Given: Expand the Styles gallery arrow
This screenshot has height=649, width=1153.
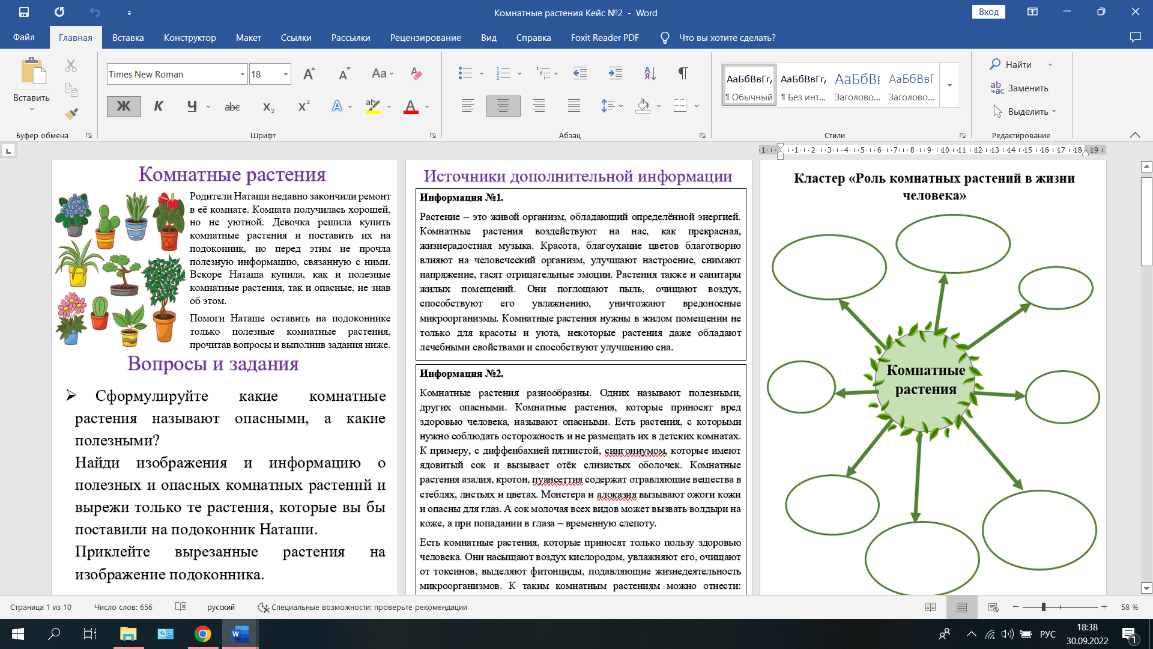Looking at the screenshot, I should point(949,85).
